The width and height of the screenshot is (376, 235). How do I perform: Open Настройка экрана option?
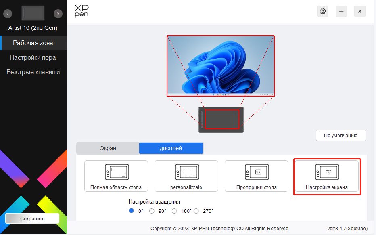327,176
